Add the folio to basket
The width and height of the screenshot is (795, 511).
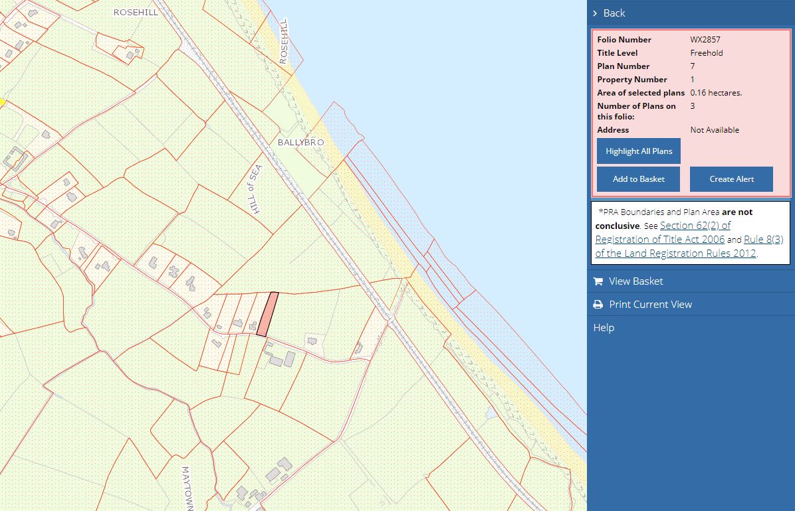(638, 179)
